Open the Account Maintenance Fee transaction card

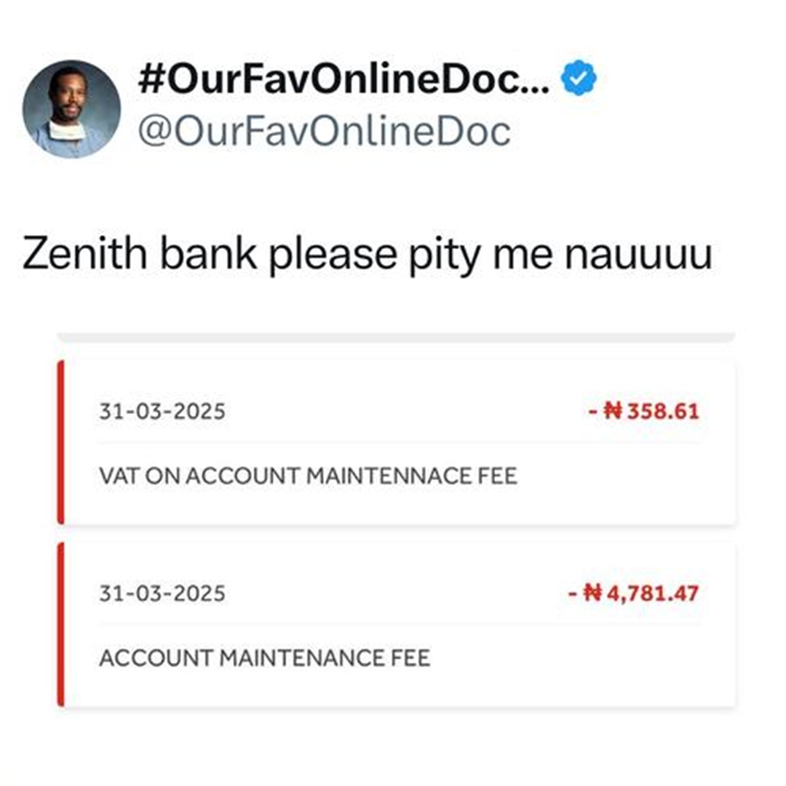[x=396, y=624]
